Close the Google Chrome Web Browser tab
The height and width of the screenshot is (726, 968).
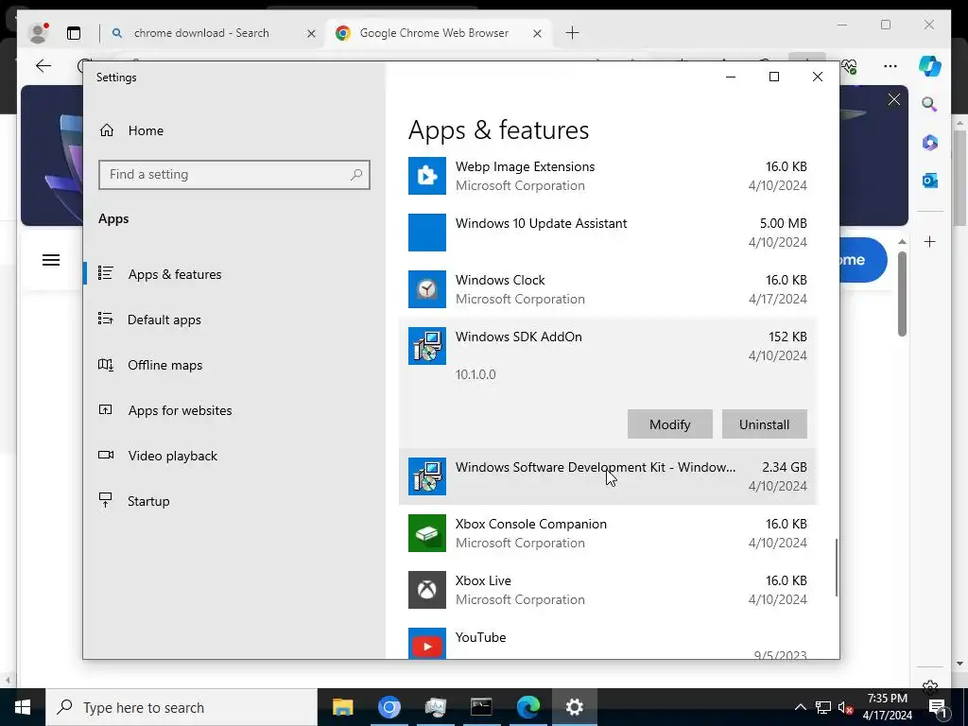(x=537, y=33)
